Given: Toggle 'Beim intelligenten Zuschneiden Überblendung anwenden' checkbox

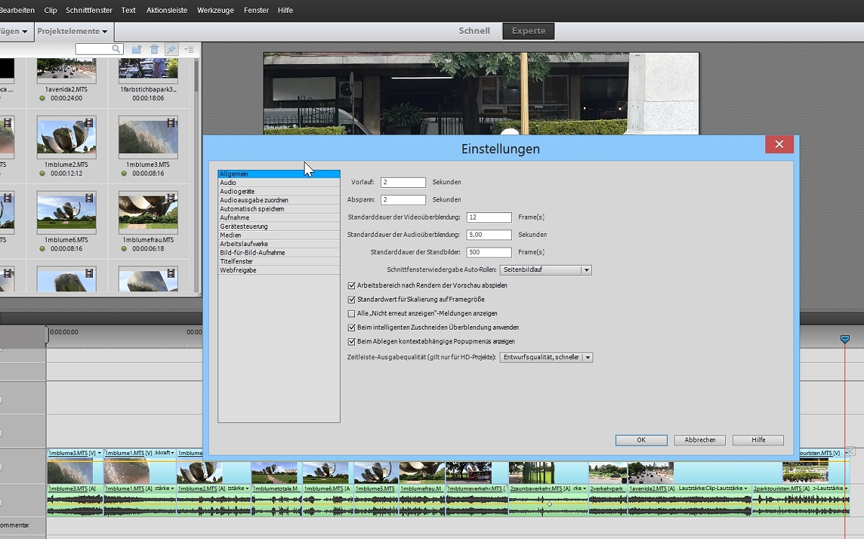Looking at the screenshot, I should (x=352, y=327).
